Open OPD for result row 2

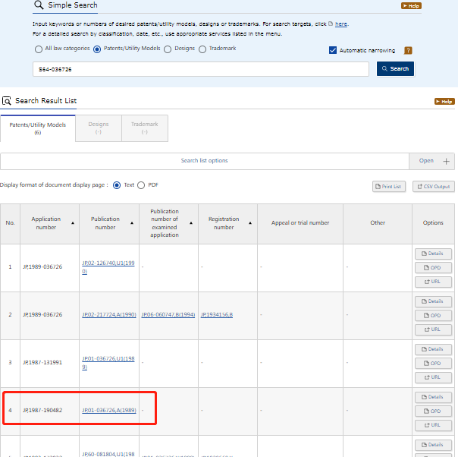pyautogui.click(x=433, y=315)
